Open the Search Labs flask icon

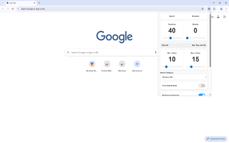[x=218, y=17]
